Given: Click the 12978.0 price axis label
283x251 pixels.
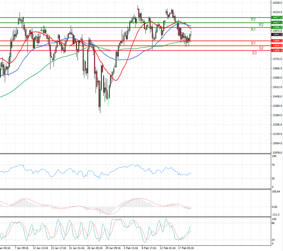Looking at the screenshot, I should click(x=277, y=153).
